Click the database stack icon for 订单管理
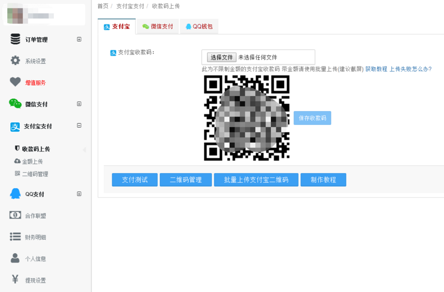Viewport: 444px width, 292px height. tap(16, 39)
